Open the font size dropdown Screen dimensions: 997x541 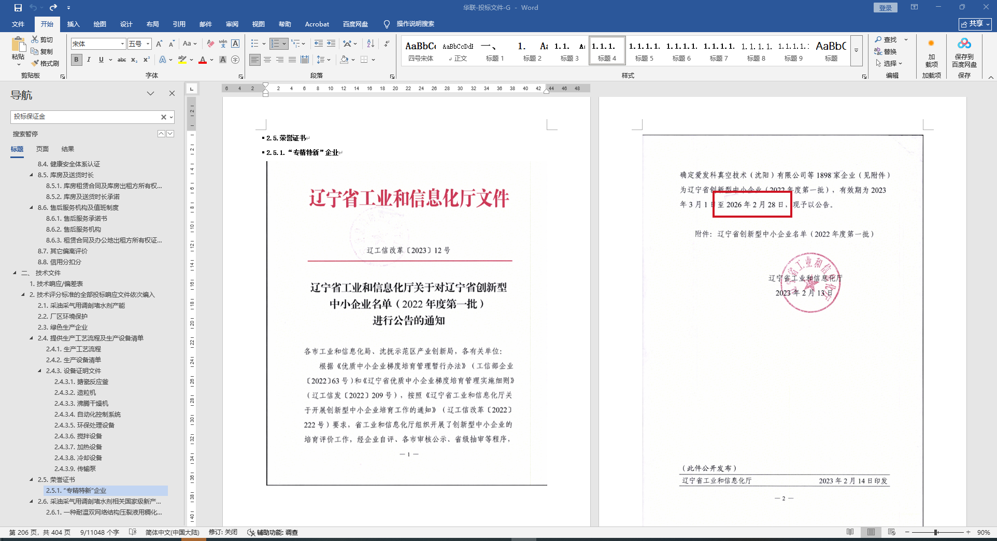(x=148, y=44)
